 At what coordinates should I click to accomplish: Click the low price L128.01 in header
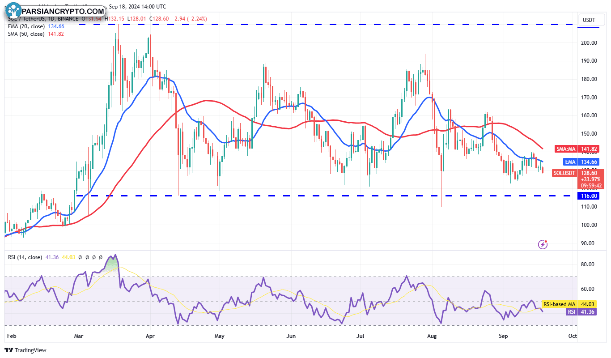click(x=137, y=19)
